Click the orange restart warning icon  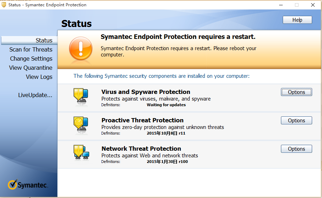pos(80,48)
